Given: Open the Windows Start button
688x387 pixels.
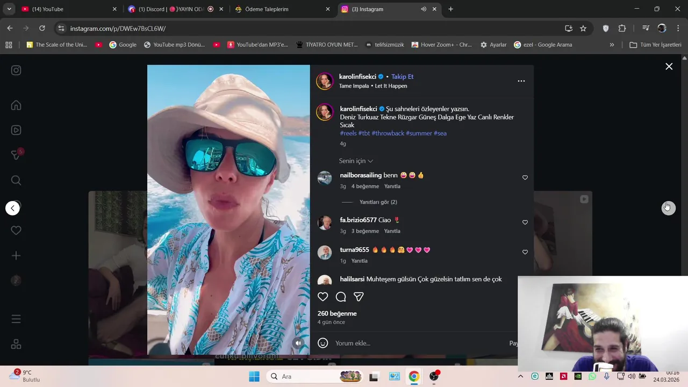Looking at the screenshot, I should tap(254, 376).
